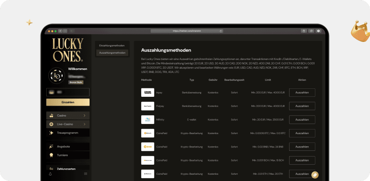370x181 pixels.
Task: Expand the Casino menu chevron
Action: 85,115
